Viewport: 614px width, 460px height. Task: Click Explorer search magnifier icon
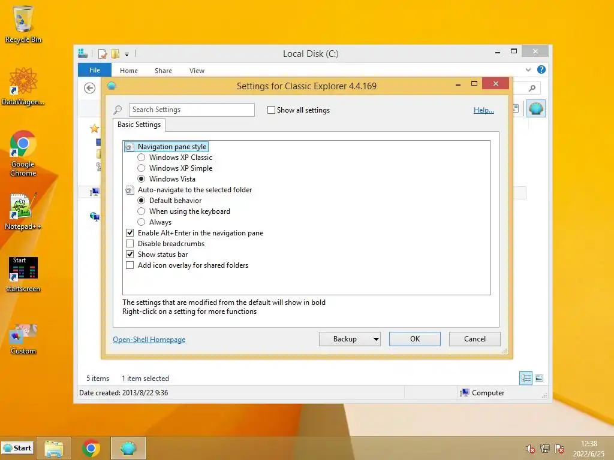pyautogui.click(x=532, y=88)
